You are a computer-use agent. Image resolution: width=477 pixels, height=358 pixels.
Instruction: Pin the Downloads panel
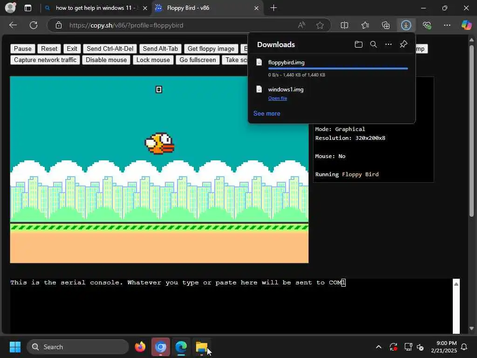coord(403,44)
